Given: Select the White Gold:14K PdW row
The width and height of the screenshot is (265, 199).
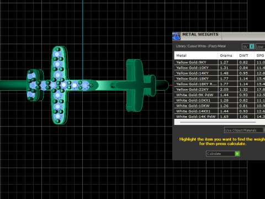Looking at the screenshot, I should tap(220, 117).
